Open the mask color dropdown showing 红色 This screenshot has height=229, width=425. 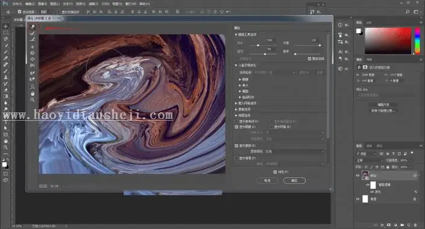pos(295,151)
